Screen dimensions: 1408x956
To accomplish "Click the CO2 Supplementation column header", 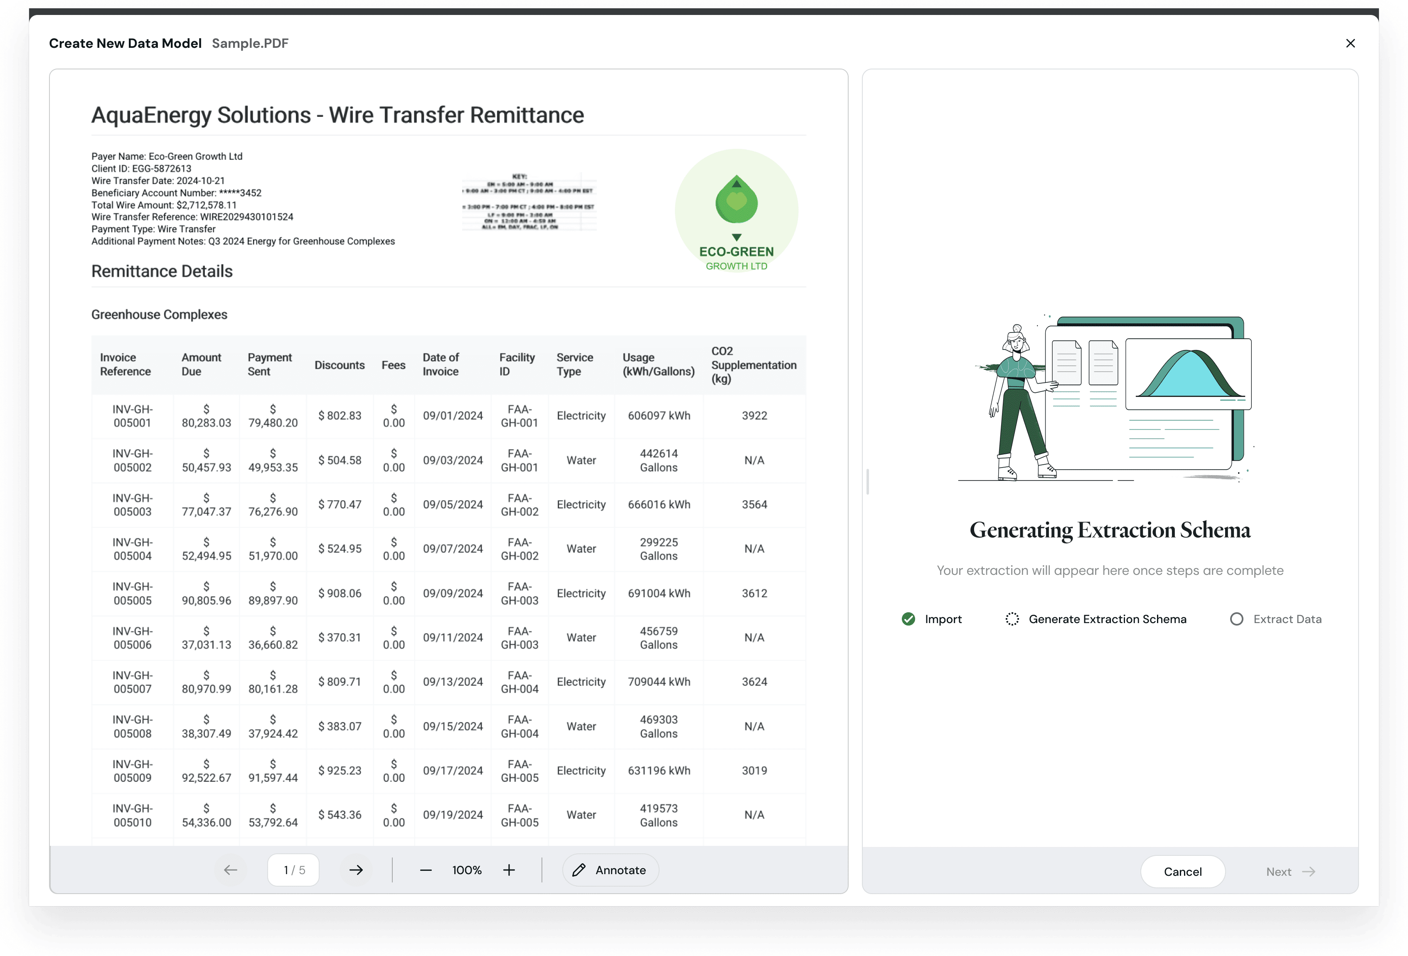I will coord(753,365).
